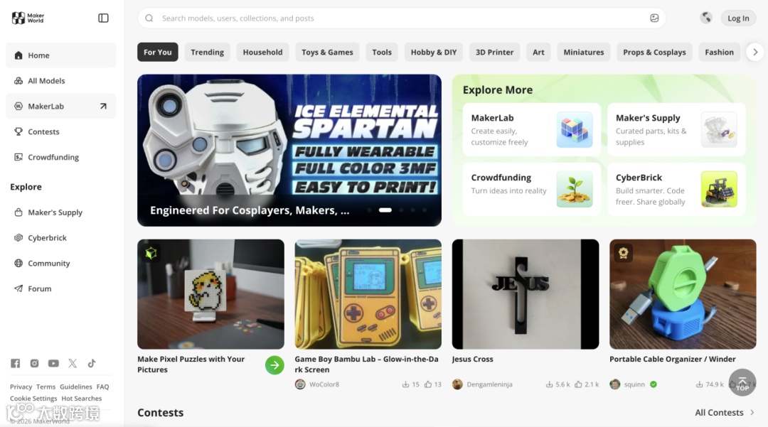The height and width of the screenshot is (427, 768).
Task: Select the Toys & Games tab
Action: pos(327,52)
